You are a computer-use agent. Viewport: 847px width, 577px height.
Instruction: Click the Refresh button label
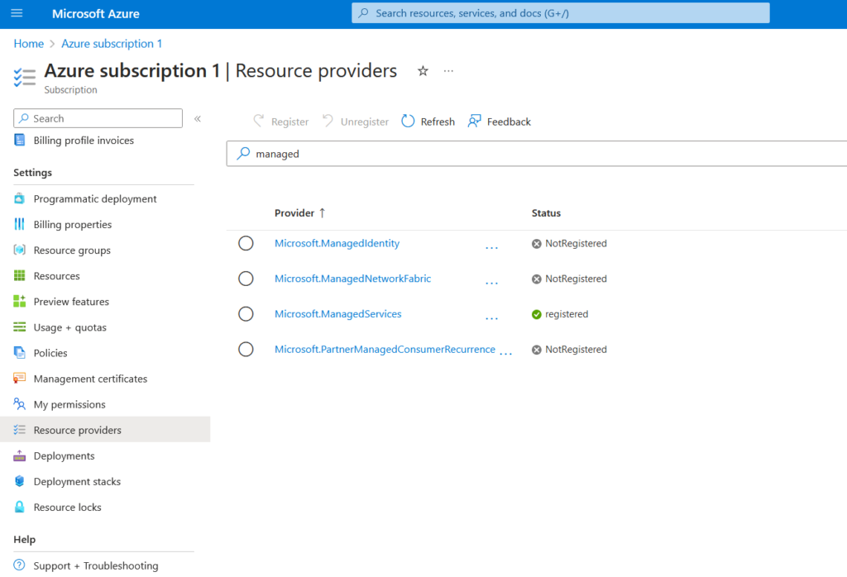click(x=438, y=122)
